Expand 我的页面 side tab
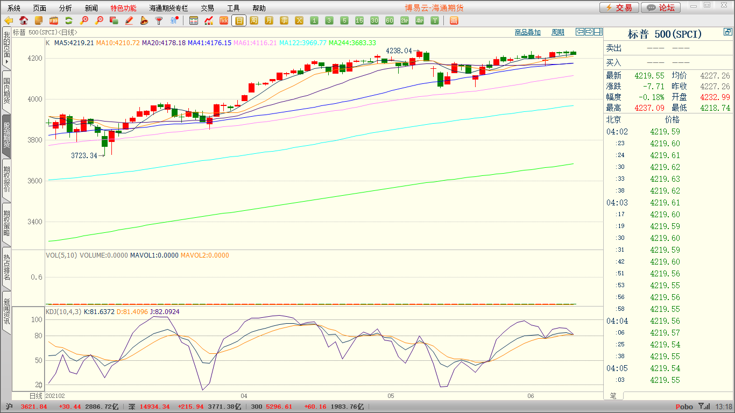 coord(6,48)
